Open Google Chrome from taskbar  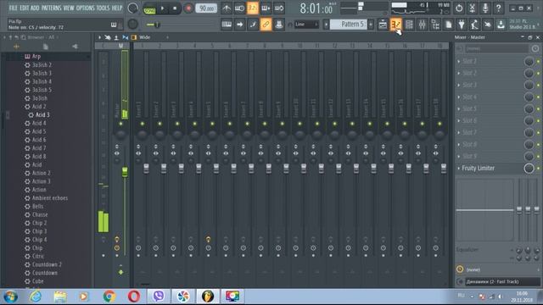[109, 297]
